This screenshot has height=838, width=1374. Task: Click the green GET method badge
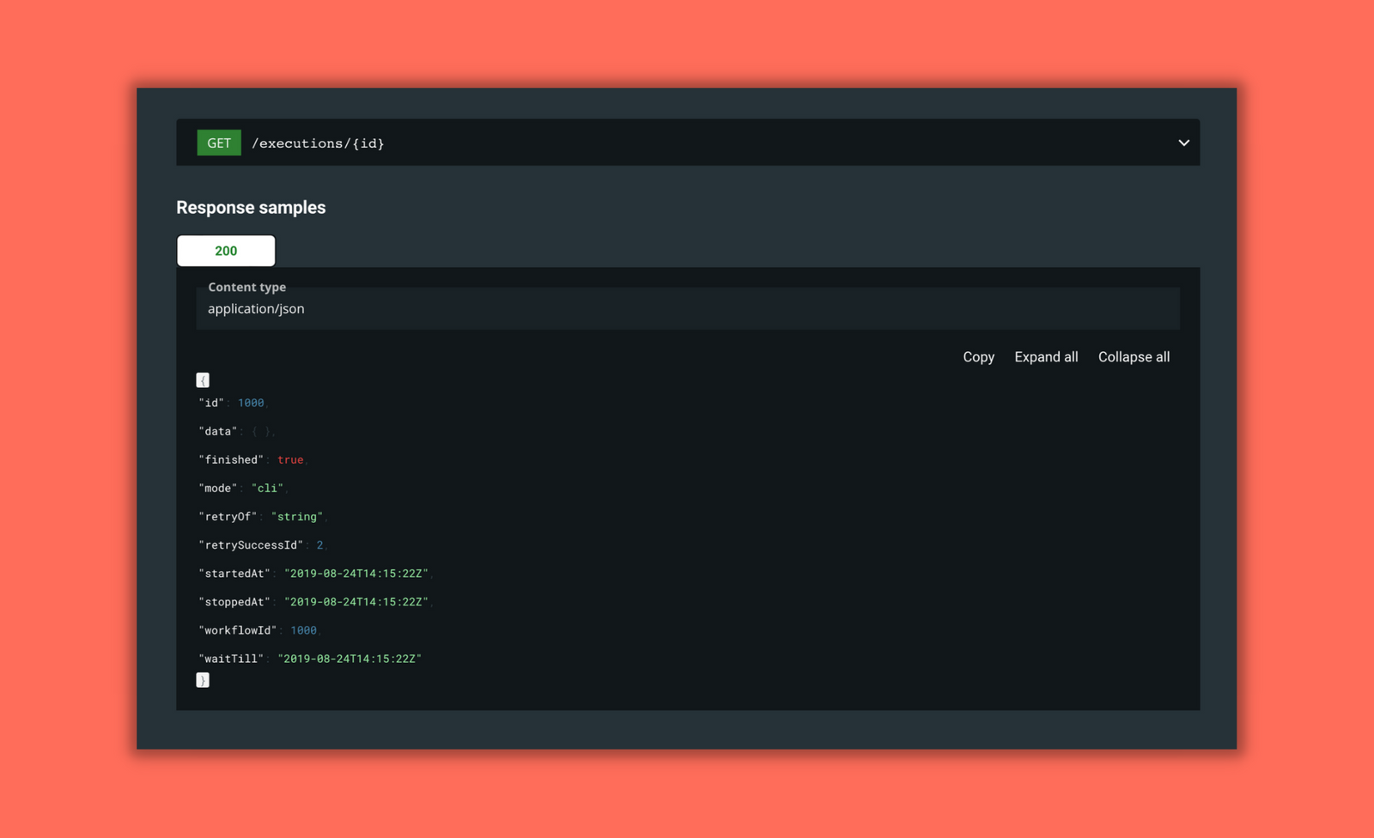219,143
